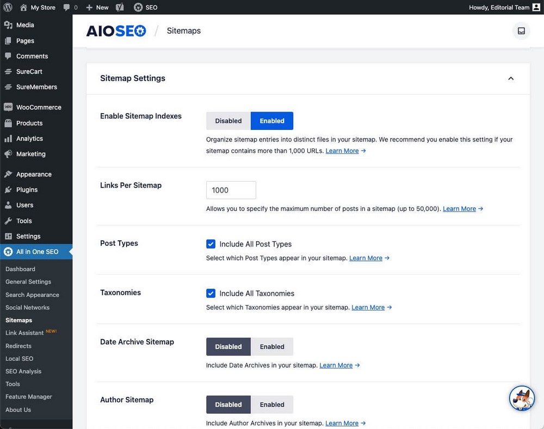Click the Appearance brush icon

[8, 174]
